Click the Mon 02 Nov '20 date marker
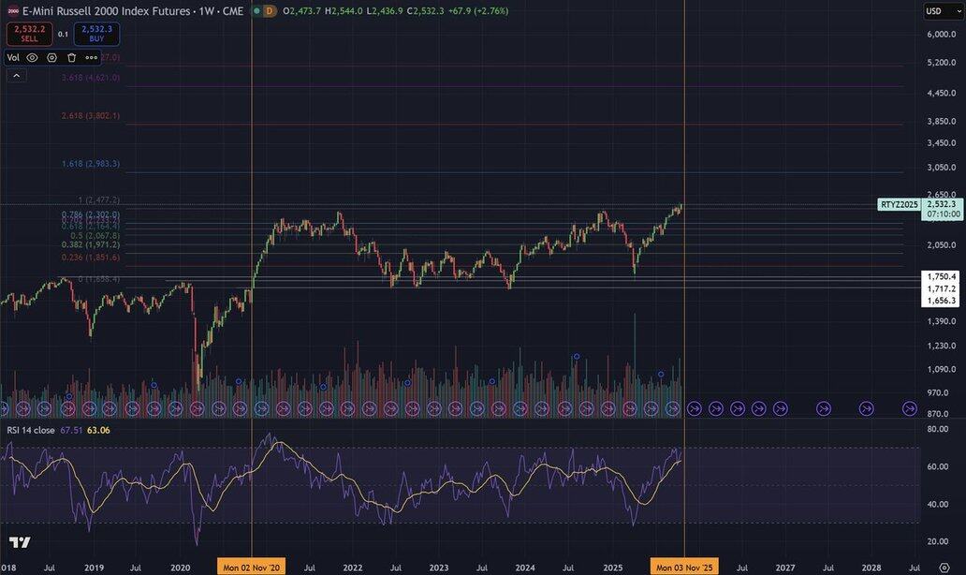Viewport: 966px width, 575px height. 252,567
